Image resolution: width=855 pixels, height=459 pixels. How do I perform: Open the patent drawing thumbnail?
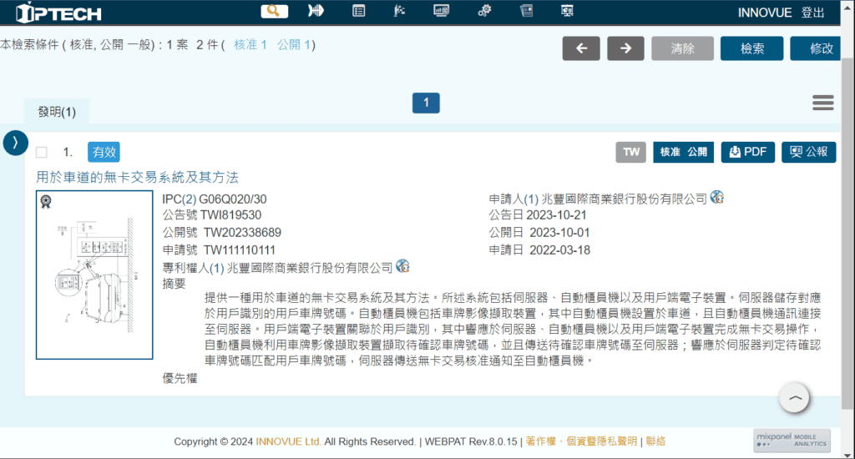pyautogui.click(x=94, y=275)
